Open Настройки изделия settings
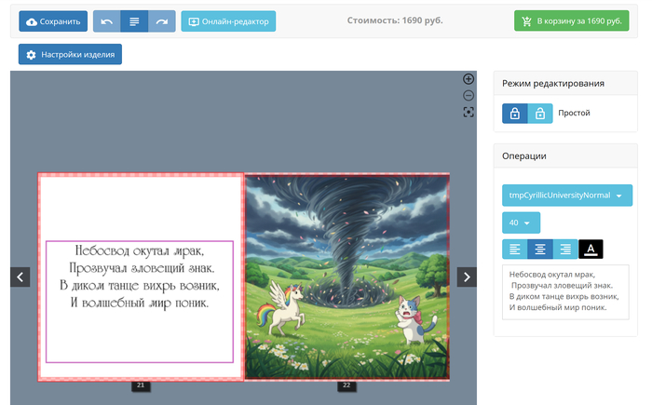The width and height of the screenshot is (652, 405). pos(70,55)
